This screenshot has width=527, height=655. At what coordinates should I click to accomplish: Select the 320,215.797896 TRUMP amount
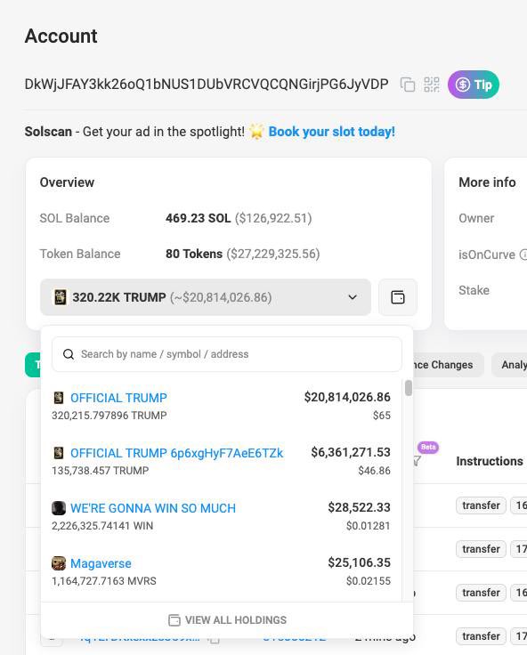click(x=109, y=416)
